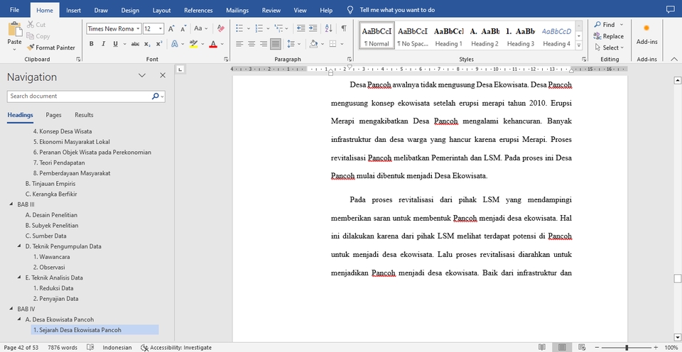The width and height of the screenshot is (682, 352).
Task: Apply No Spacing style
Action: click(x=413, y=35)
